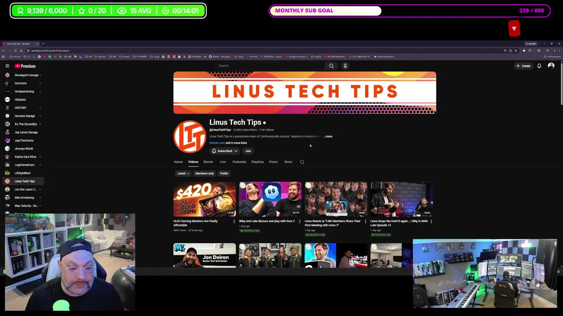Go back with browser back arrow
563x316 pixels.
click(x=4, y=50)
